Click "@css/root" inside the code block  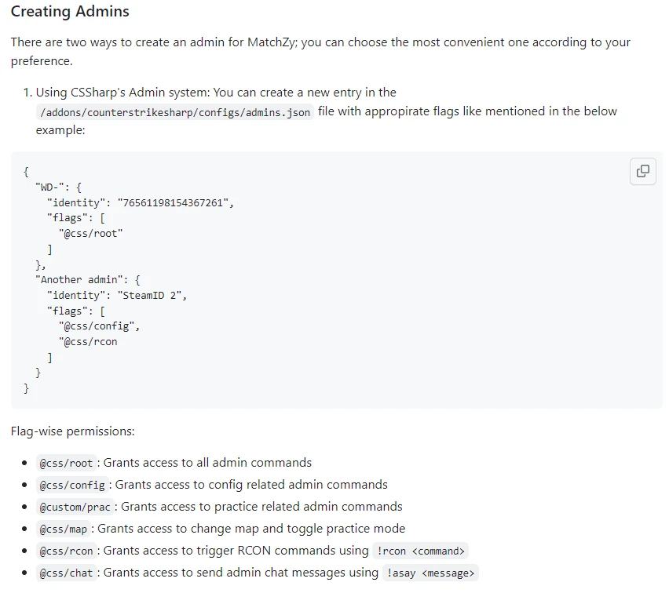90,233
